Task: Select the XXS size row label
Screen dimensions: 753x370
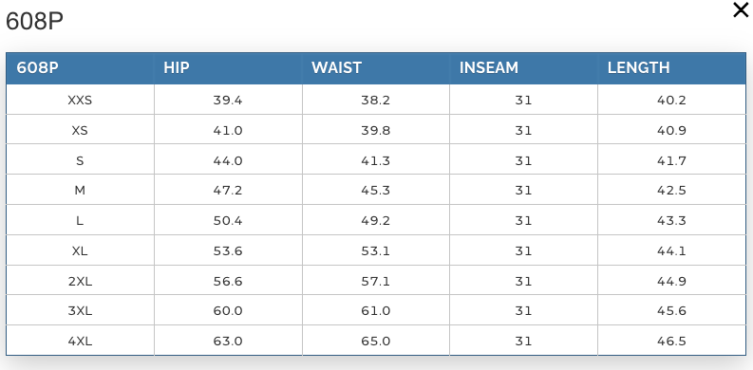Action: tap(80, 101)
